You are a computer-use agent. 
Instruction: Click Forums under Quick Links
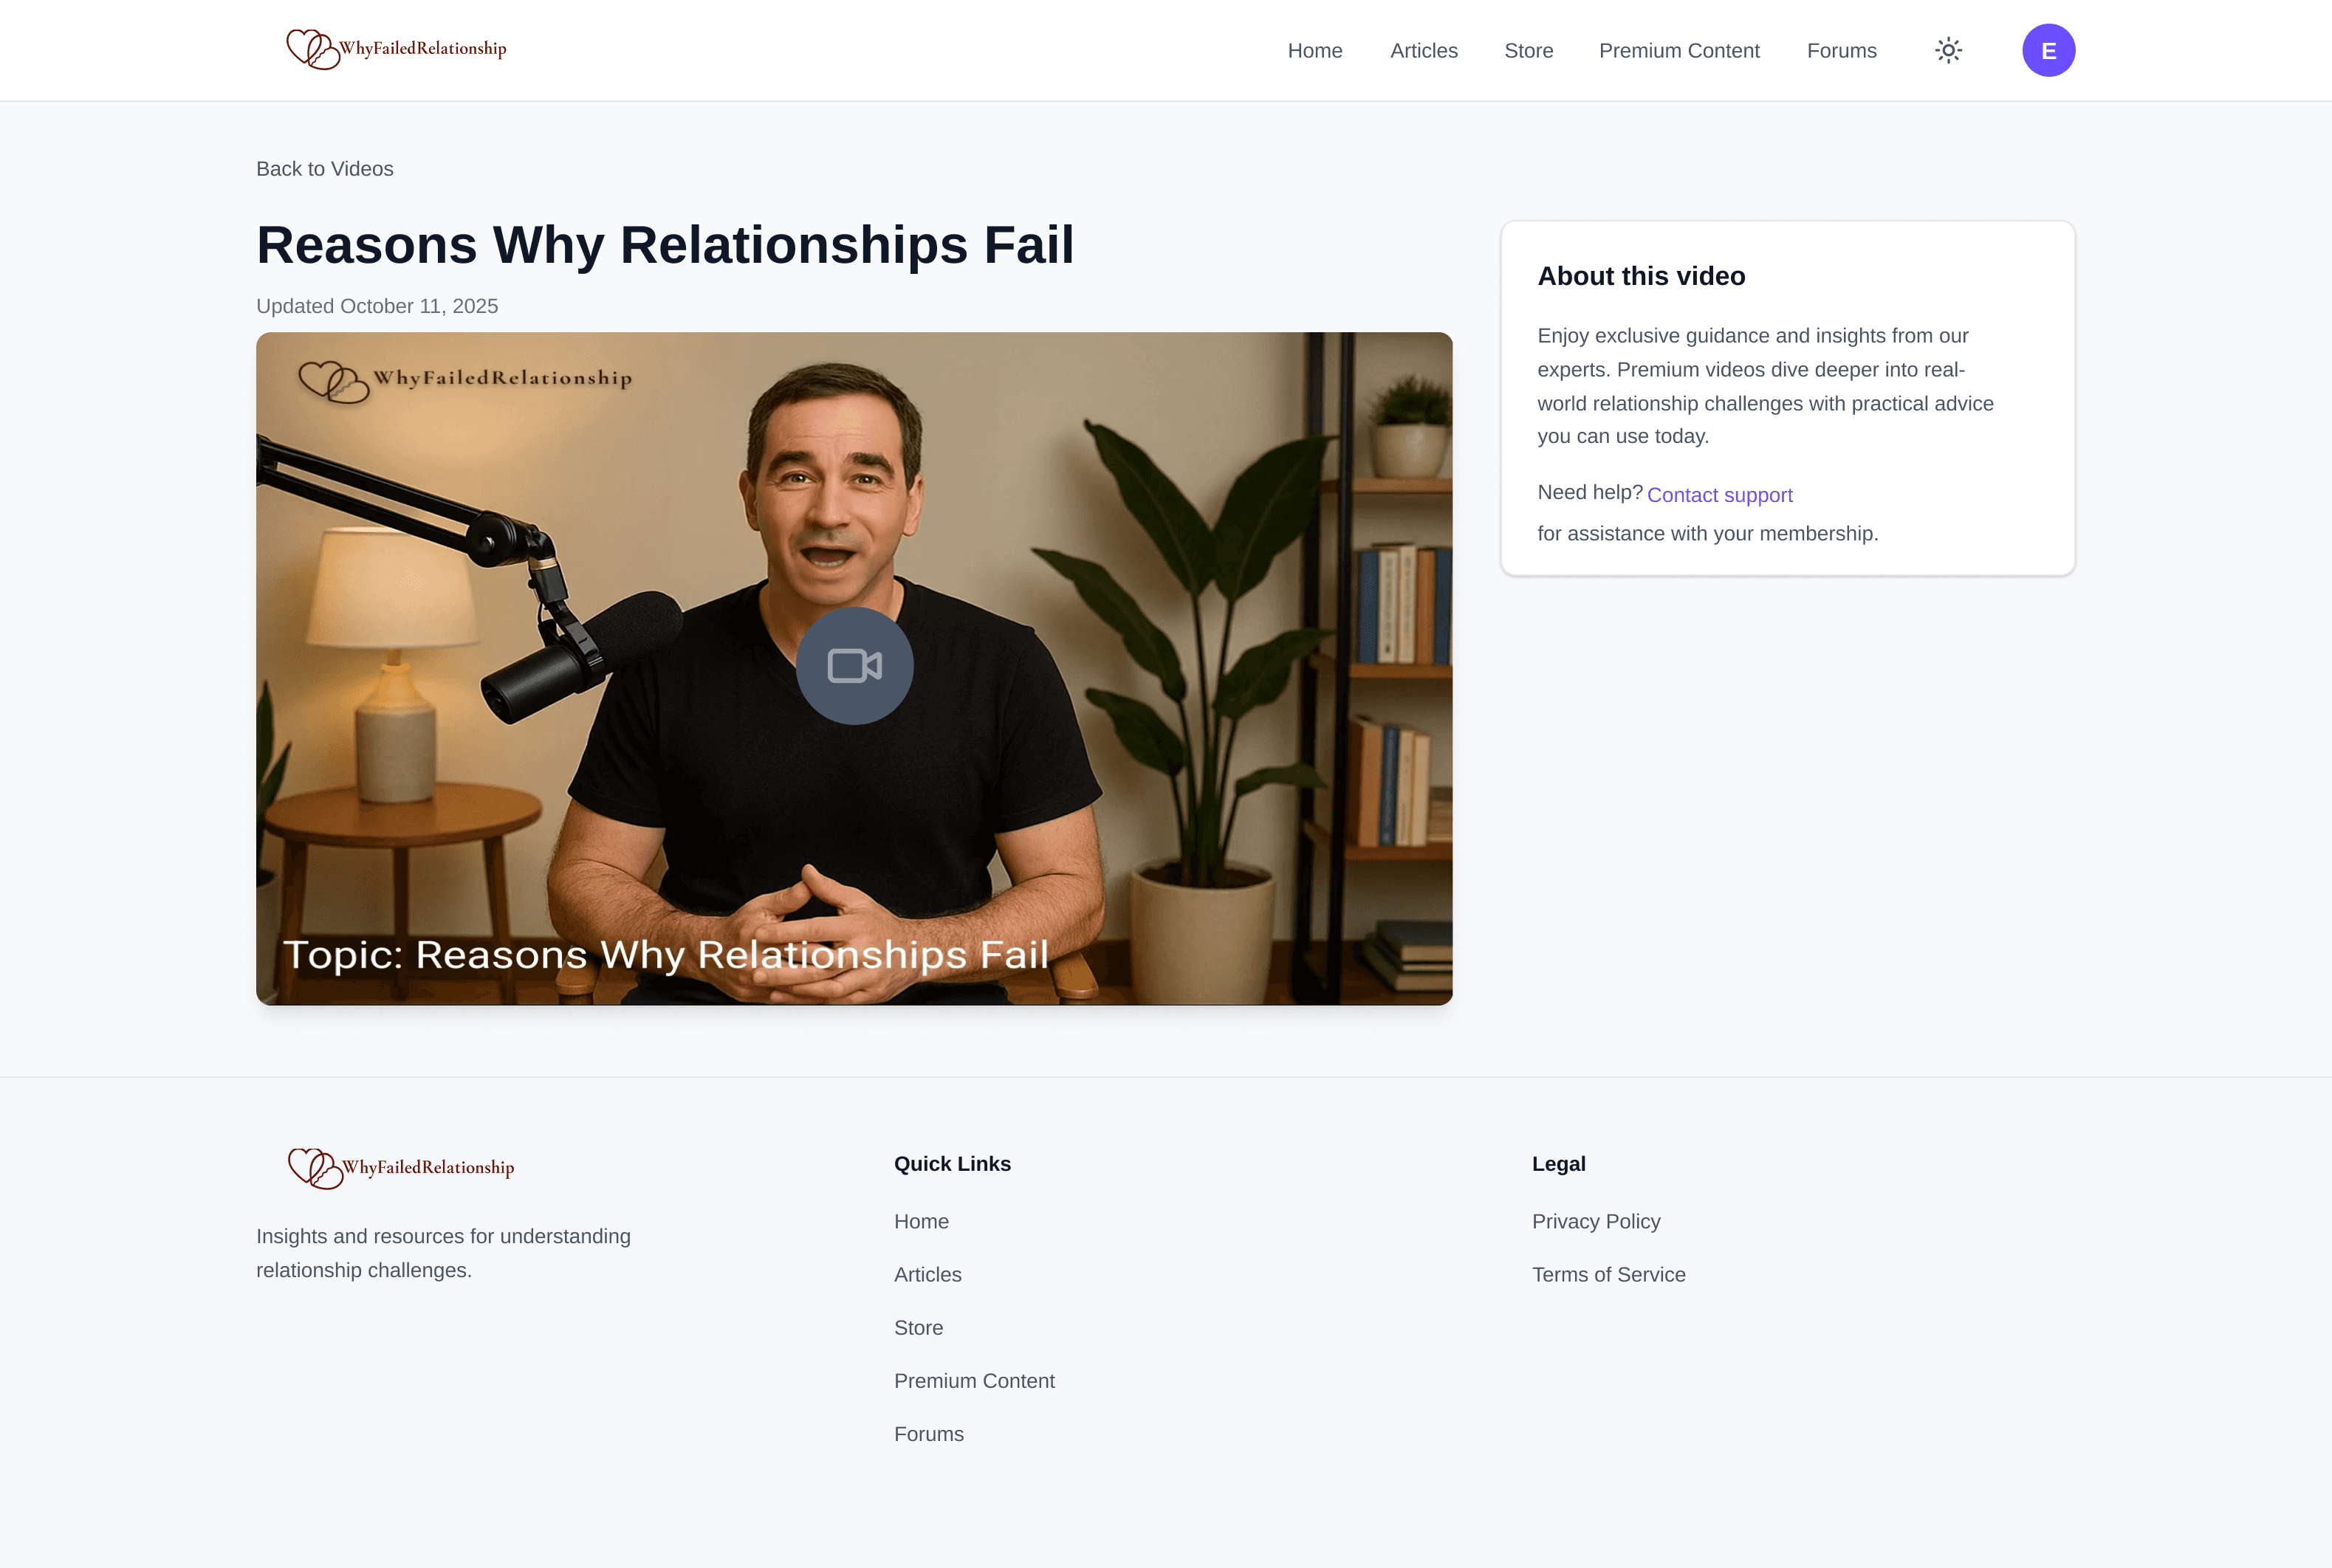[x=928, y=1433]
